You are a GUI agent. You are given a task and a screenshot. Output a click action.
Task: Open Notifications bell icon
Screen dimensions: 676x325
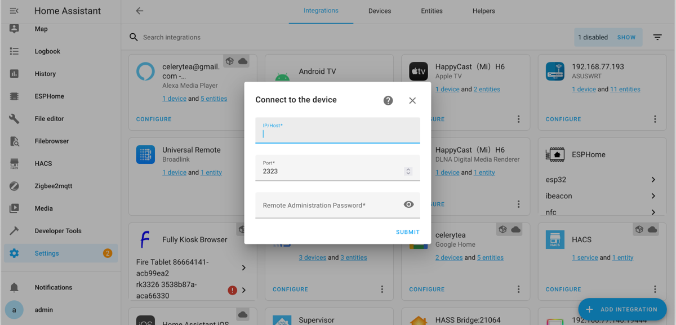pyautogui.click(x=14, y=287)
